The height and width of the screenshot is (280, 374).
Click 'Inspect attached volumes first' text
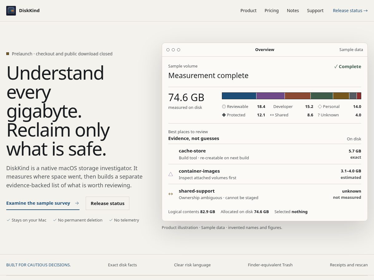click(208, 178)
